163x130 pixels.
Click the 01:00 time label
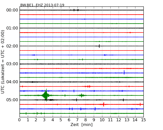point(12,28)
